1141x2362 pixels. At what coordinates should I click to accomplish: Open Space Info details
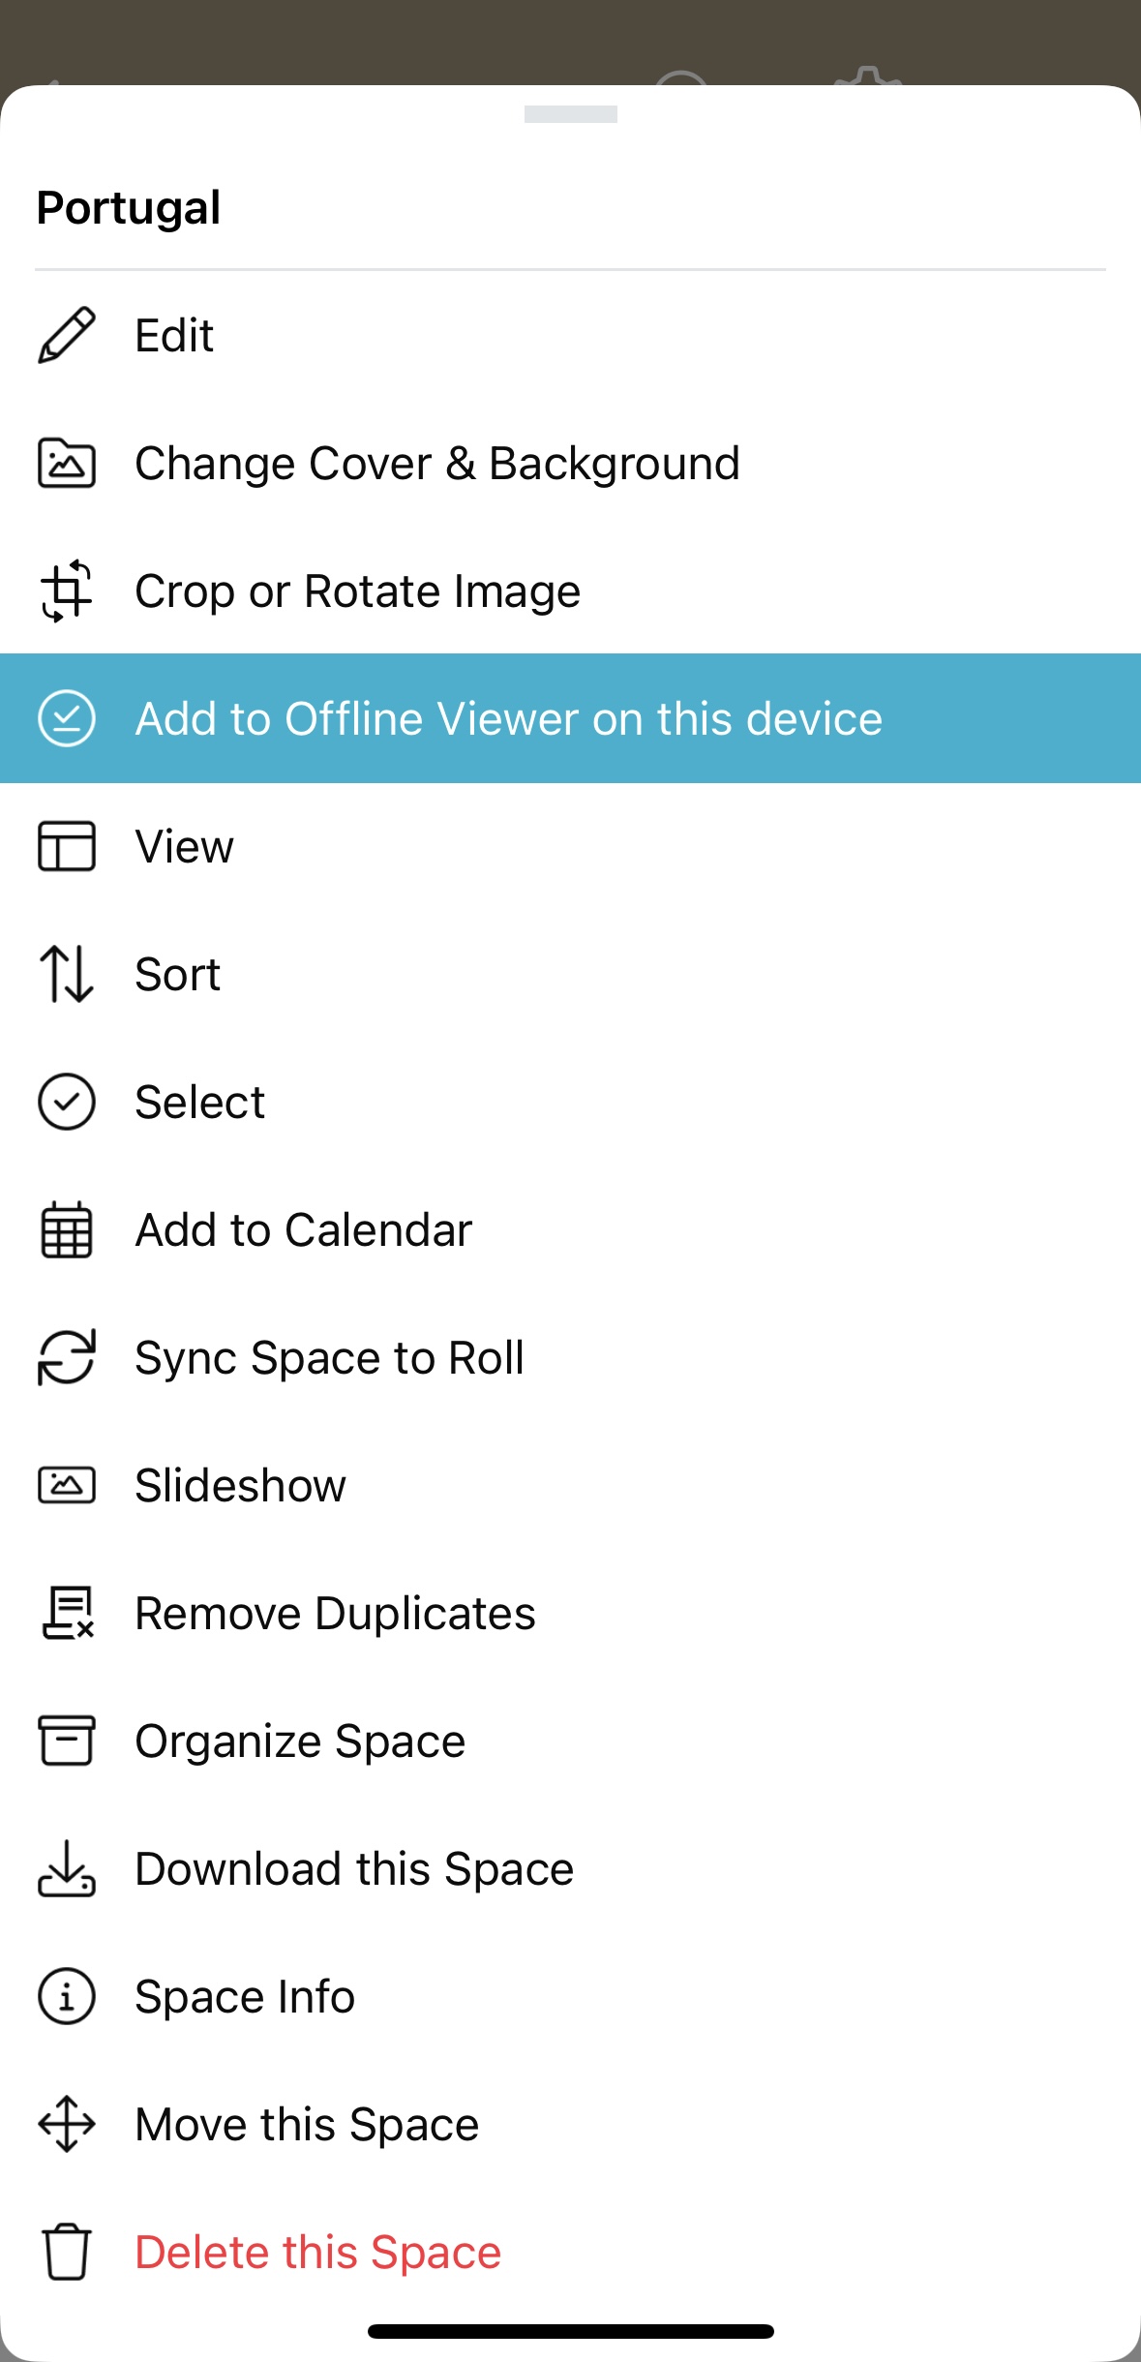(245, 1996)
